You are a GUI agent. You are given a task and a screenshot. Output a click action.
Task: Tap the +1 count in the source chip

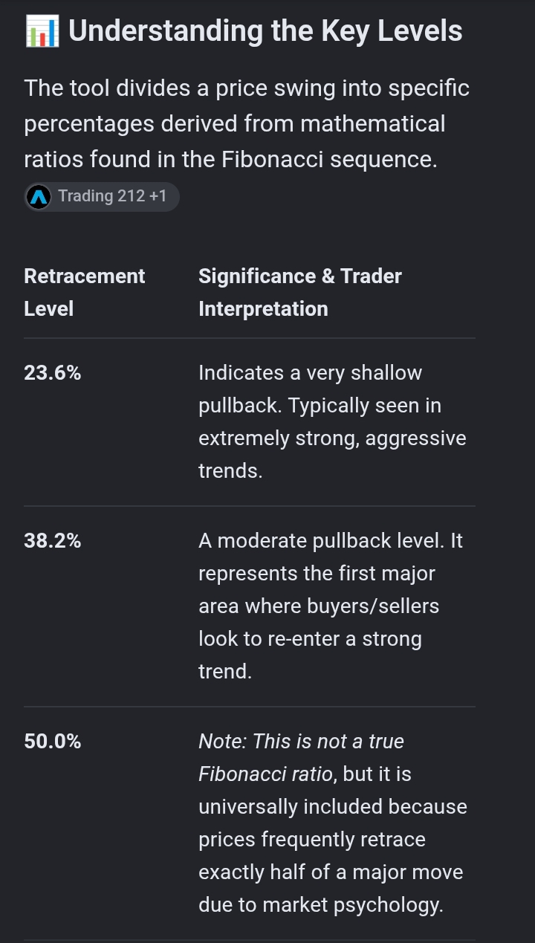point(158,196)
